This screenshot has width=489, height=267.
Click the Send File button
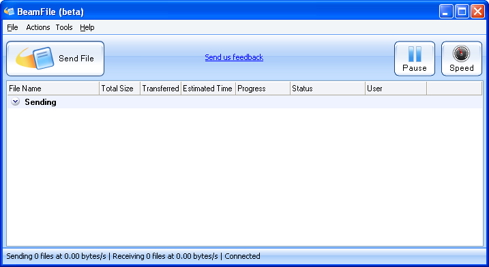coord(55,59)
